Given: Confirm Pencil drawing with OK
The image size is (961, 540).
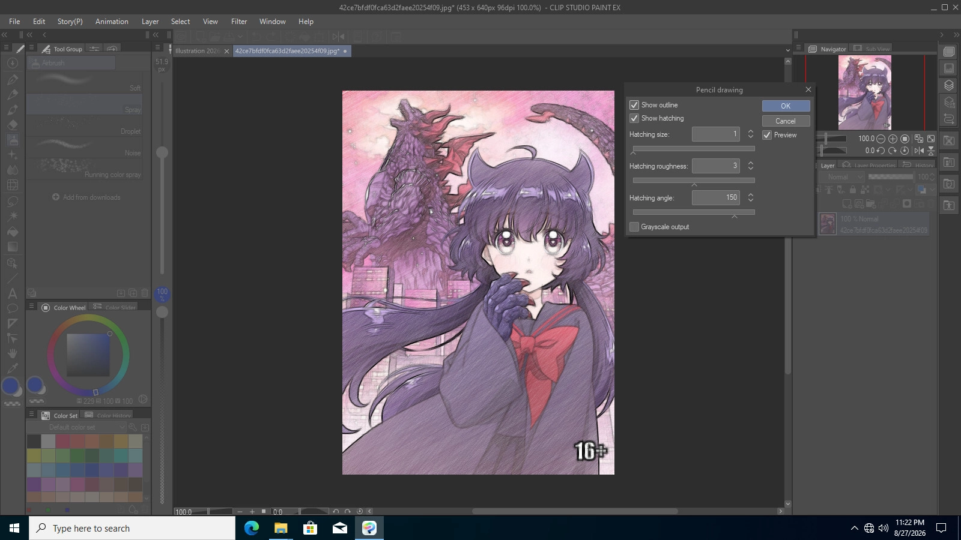Looking at the screenshot, I should [786, 106].
